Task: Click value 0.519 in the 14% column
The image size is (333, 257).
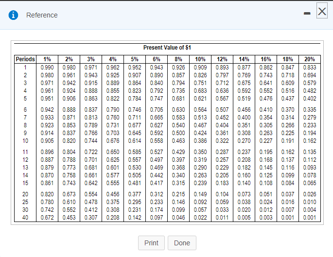Action: [244, 99]
